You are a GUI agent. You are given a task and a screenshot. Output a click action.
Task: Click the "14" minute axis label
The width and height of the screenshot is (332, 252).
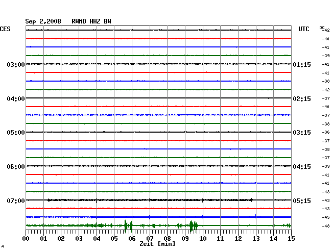click(x=273, y=239)
